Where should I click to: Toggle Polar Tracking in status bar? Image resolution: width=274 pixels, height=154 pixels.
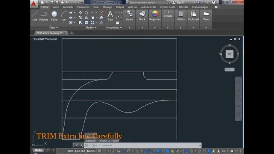(129, 151)
